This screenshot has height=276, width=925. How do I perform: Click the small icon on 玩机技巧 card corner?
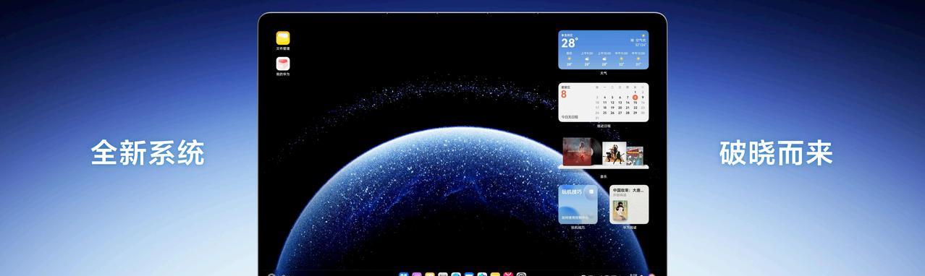coord(591,192)
